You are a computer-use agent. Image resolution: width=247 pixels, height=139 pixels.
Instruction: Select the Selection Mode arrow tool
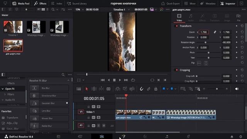click(x=86, y=89)
